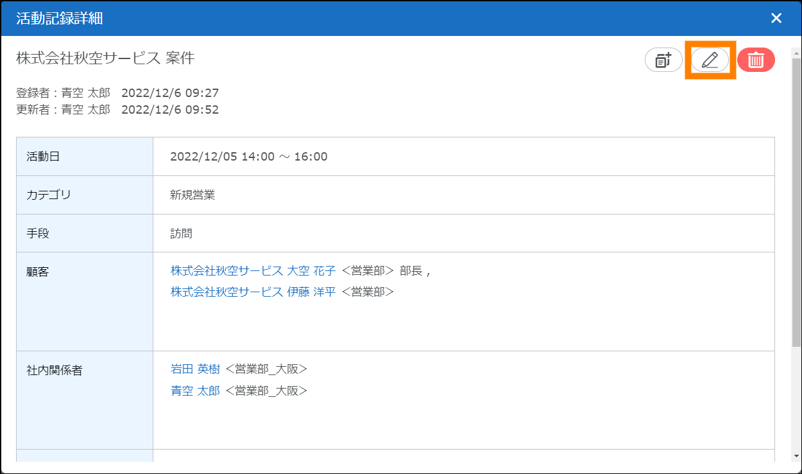Click the copy activity record icon
This screenshot has height=474, width=802.
tap(663, 60)
